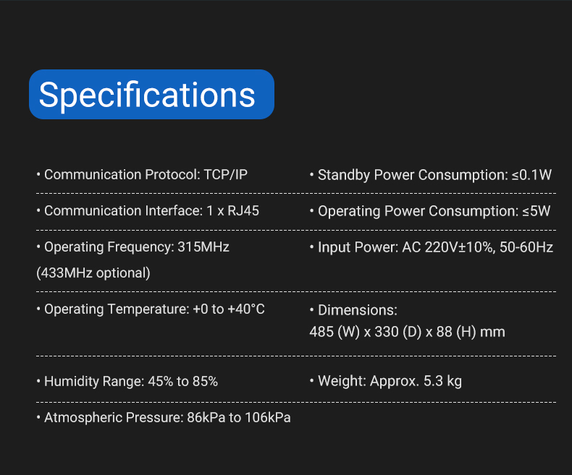Select the Dimensions label
572x475 pixels.
tap(353, 310)
